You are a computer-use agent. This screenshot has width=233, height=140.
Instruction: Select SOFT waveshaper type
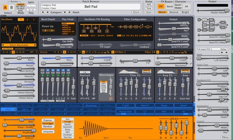click(104, 84)
